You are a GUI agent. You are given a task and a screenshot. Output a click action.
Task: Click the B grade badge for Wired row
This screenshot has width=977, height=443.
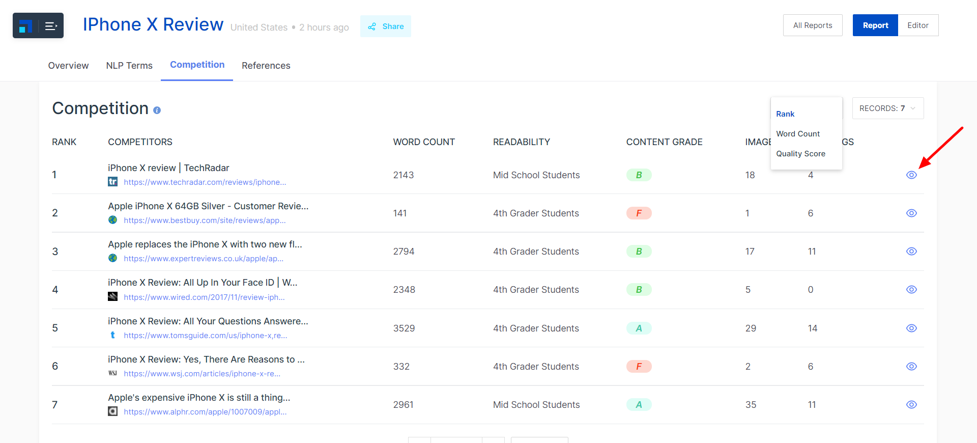639,289
